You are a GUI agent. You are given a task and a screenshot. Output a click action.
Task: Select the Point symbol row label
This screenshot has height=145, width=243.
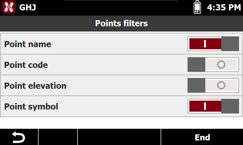click(x=31, y=107)
